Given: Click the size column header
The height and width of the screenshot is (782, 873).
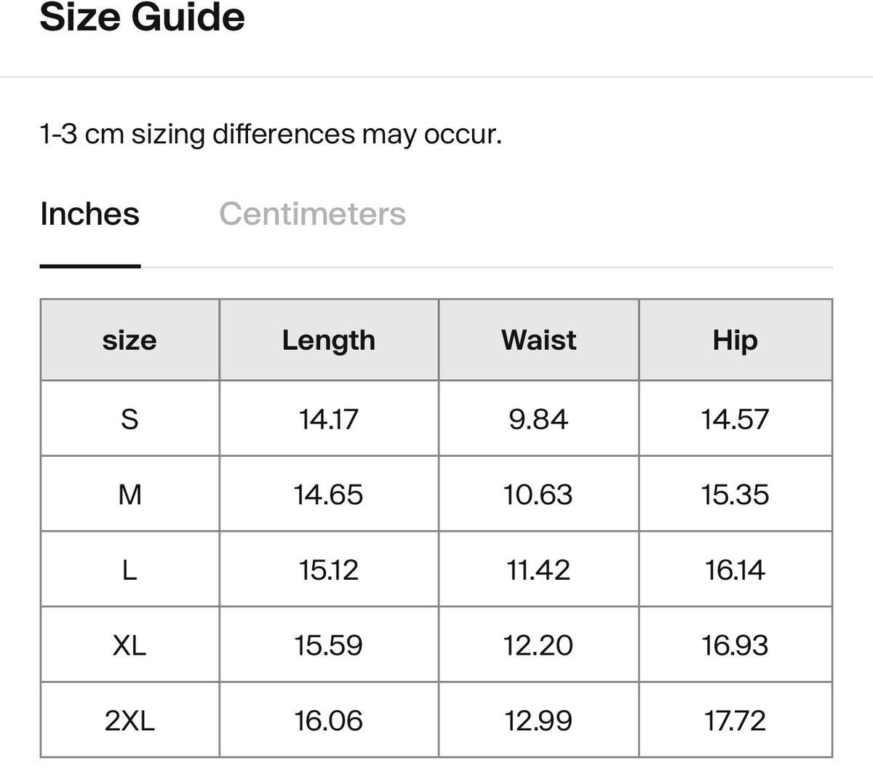Looking at the screenshot, I should click(129, 340).
